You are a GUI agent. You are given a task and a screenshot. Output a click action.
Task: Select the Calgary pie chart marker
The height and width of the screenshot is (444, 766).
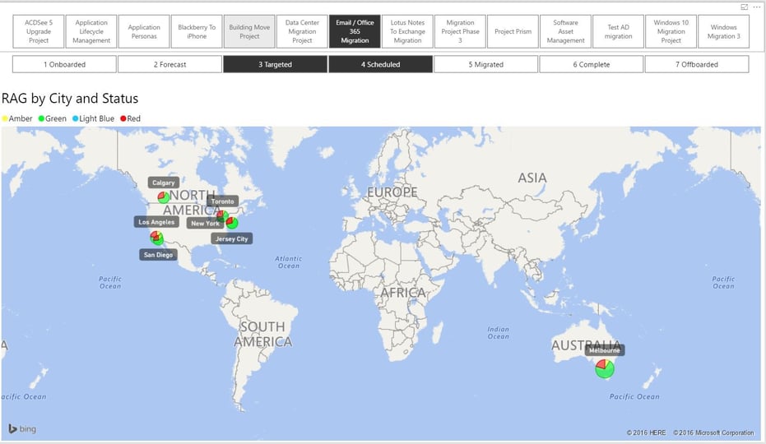point(164,197)
